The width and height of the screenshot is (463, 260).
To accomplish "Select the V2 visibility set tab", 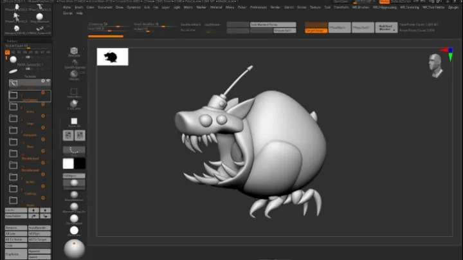I will click(x=14, y=52).
